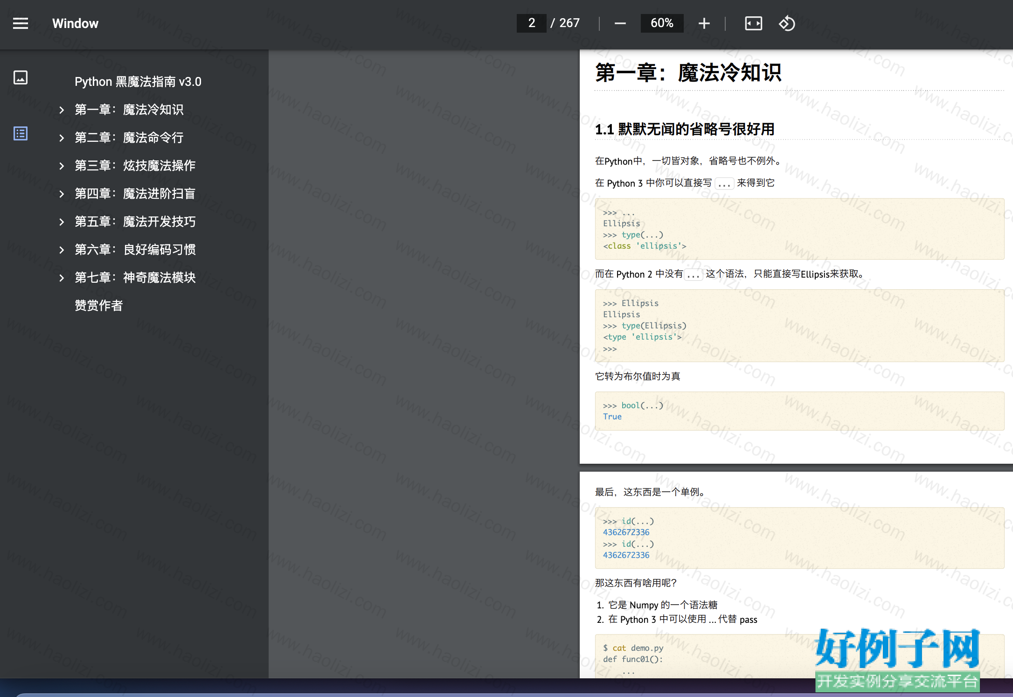Jump to 第一章：魔法冷知识 outline entry
1013x697 pixels.
click(x=129, y=110)
